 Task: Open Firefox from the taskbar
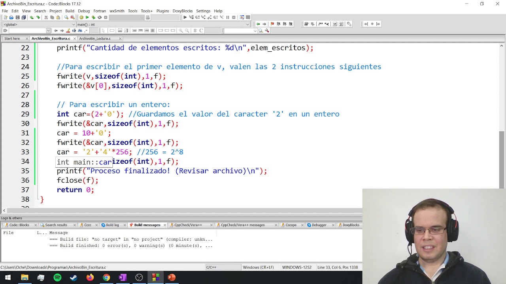coord(90,278)
